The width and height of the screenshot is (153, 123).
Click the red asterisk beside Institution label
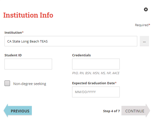(x=23, y=32)
